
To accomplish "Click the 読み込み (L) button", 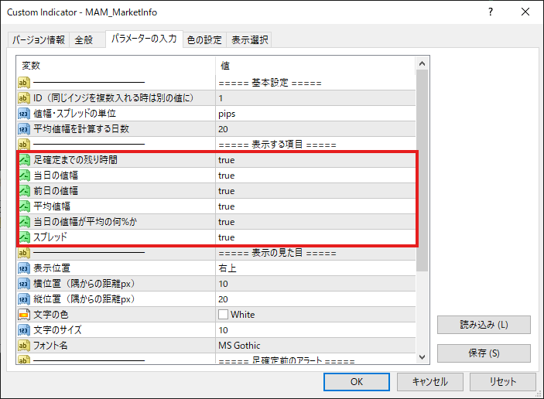I will [x=484, y=325].
